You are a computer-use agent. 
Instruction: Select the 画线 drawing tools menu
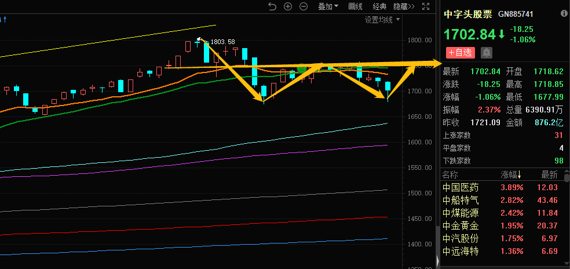[355, 6]
